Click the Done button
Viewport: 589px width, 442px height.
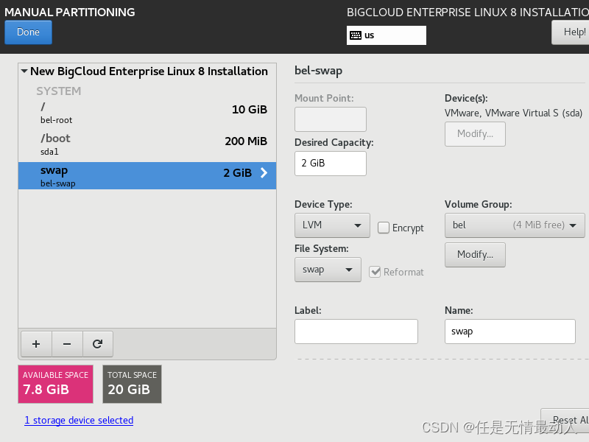coord(28,32)
